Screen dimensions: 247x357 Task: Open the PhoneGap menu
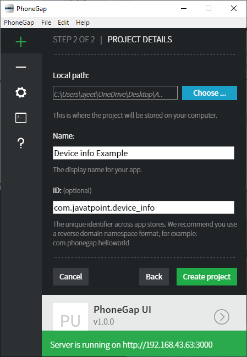(19, 23)
